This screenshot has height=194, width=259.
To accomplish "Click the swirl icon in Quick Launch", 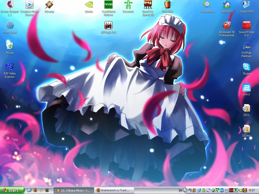I will tap(41, 190).
